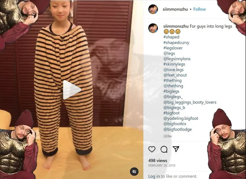Visit the @love.legs mention
The image size is (246, 179).
pyautogui.click(x=174, y=70)
